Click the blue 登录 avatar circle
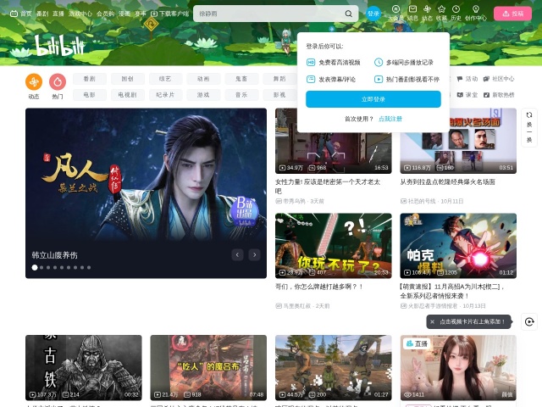The width and height of the screenshot is (542, 407). point(373,14)
